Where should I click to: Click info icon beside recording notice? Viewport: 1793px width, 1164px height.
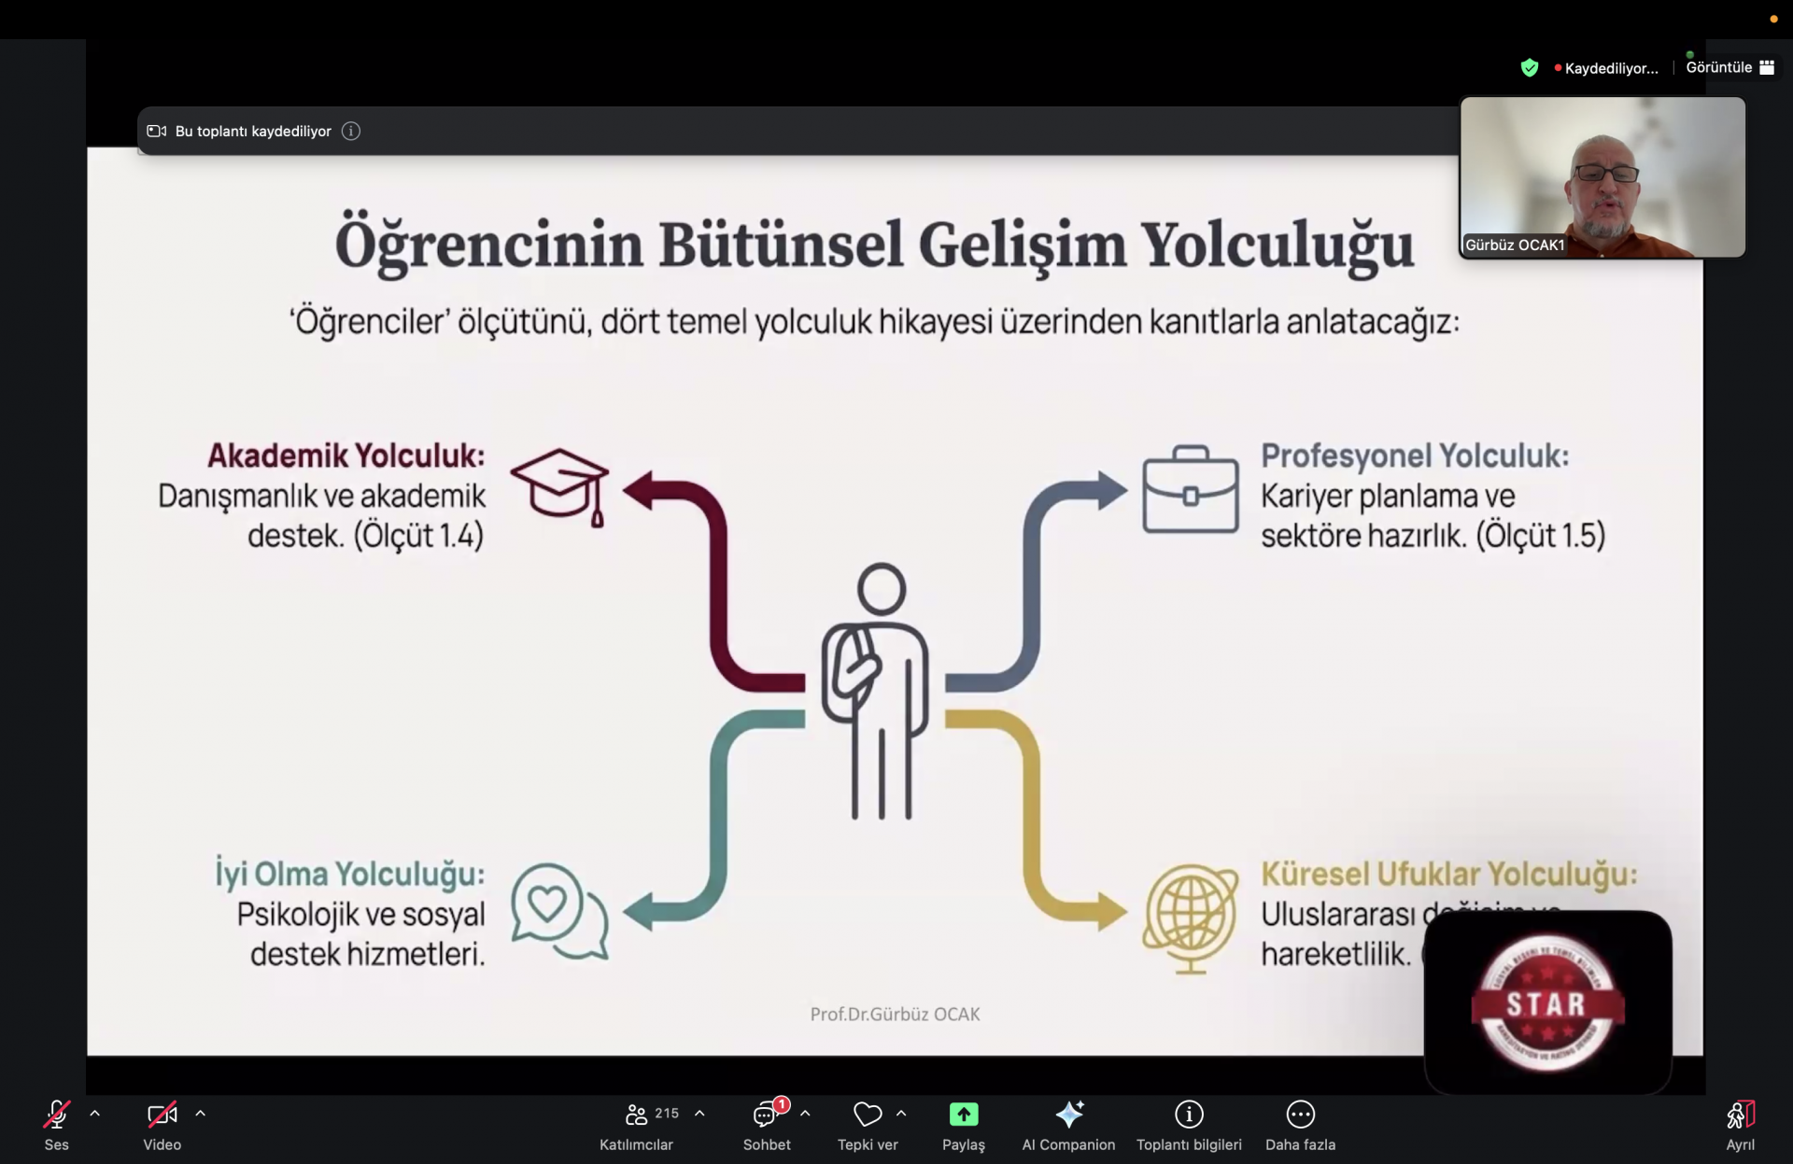351,132
